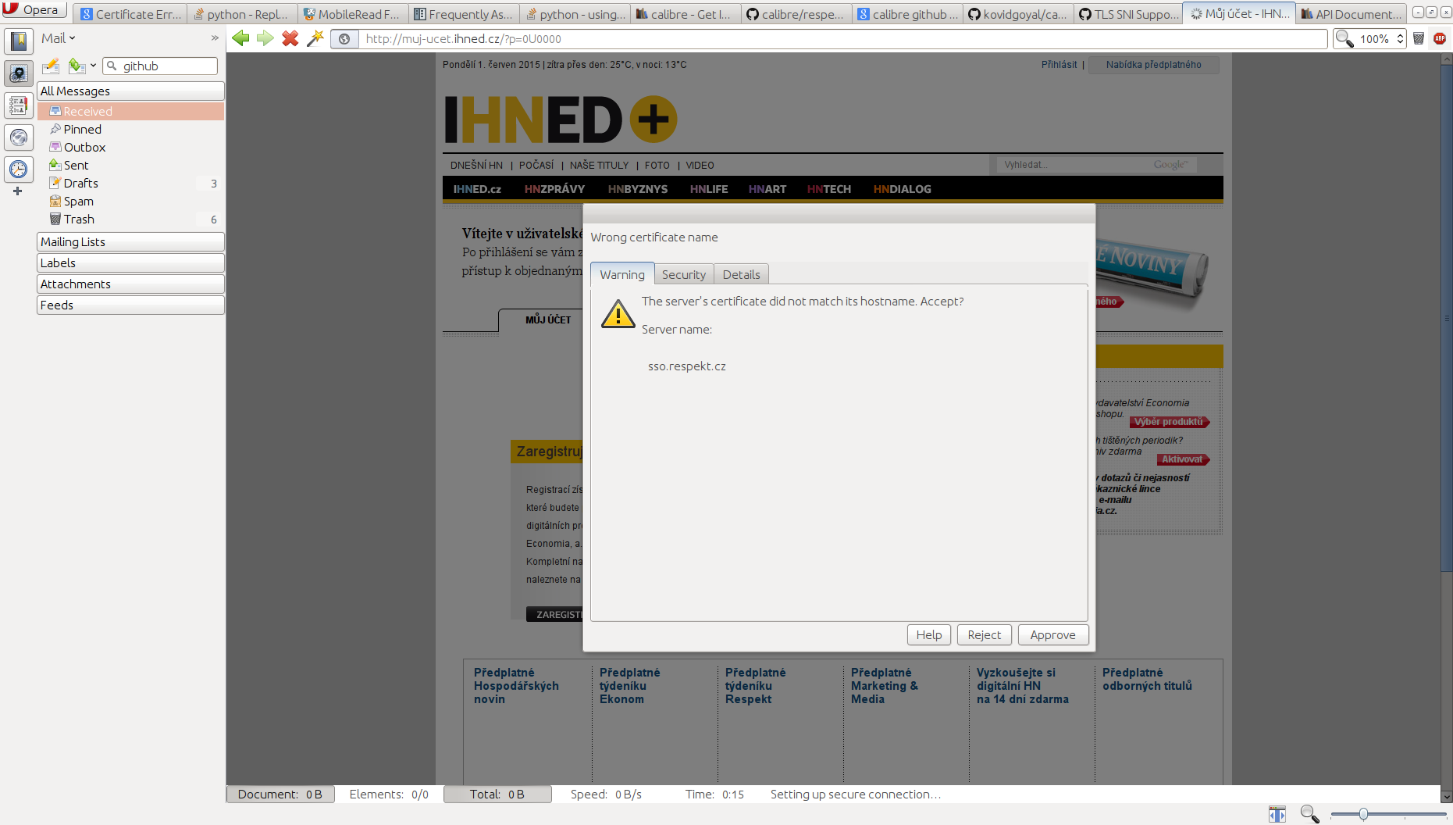This screenshot has height=825, width=1453.
Task: Open the Contacts panel icon
Action: (x=19, y=105)
